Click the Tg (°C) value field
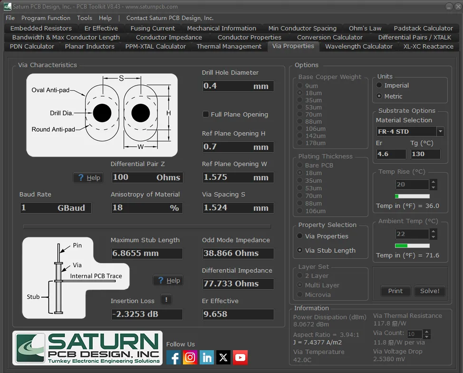 (x=425, y=154)
